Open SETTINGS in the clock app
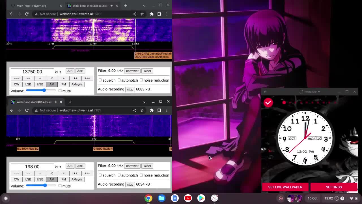The height and width of the screenshot is (204, 362). click(x=334, y=187)
